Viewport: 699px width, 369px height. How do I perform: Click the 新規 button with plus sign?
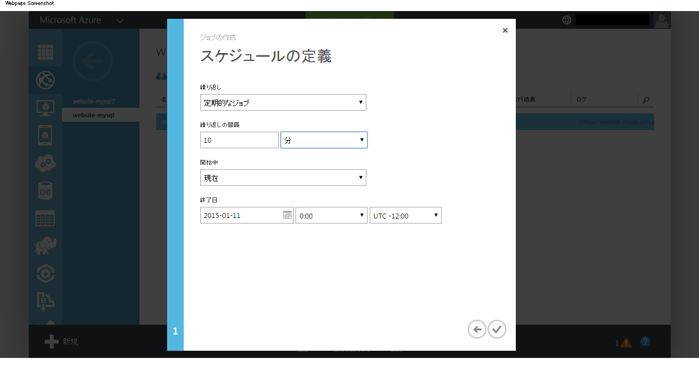coord(62,342)
